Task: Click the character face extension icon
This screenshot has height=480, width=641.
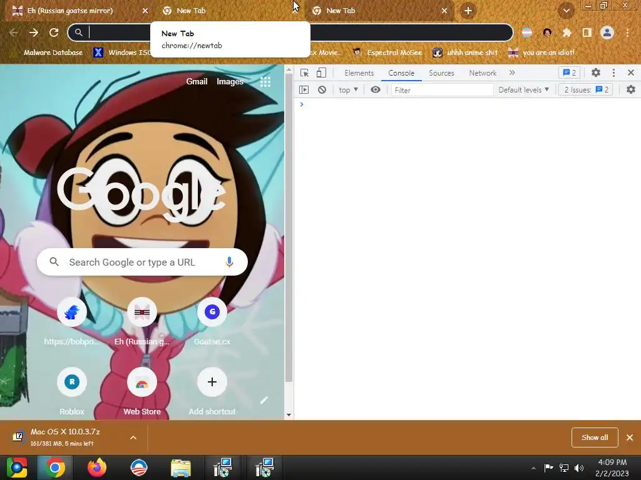Action: (x=547, y=32)
